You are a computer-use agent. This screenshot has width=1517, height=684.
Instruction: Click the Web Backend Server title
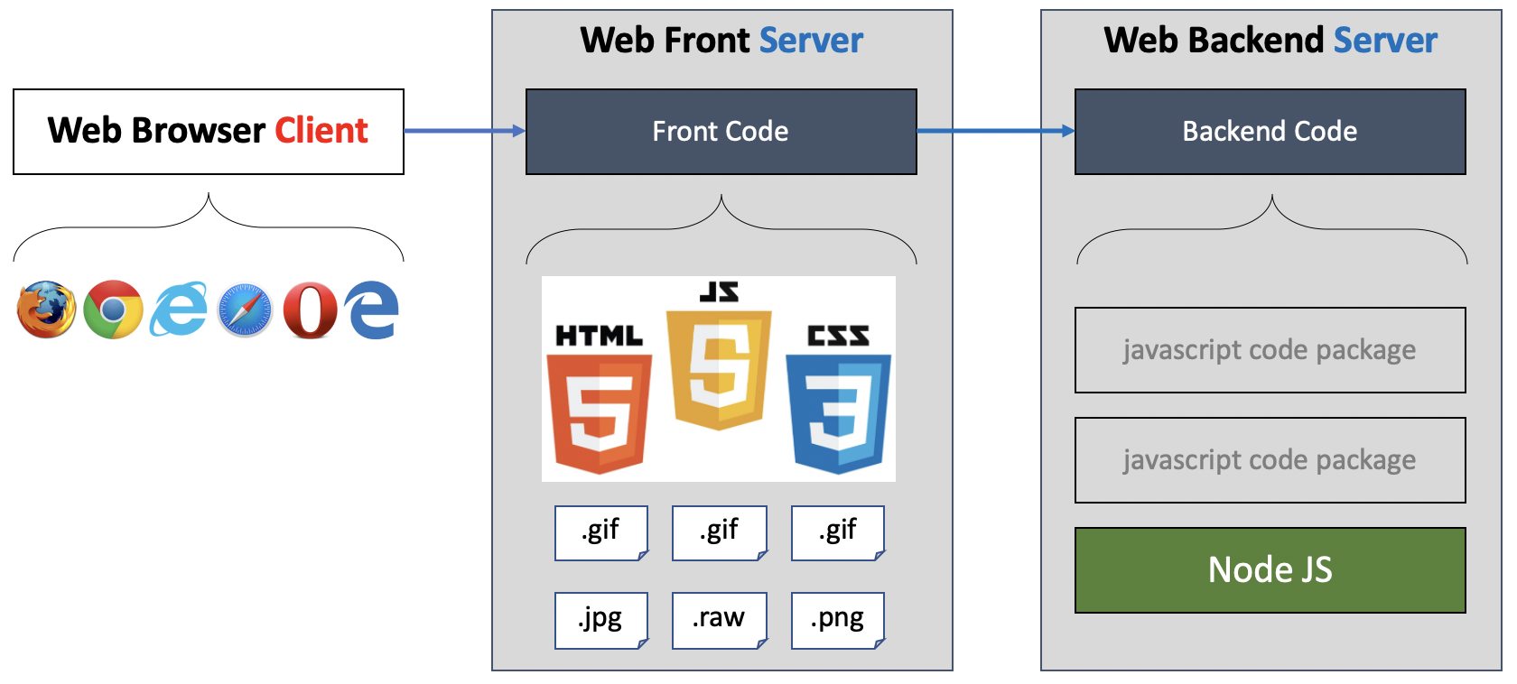pyautogui.click(x=1270, y=41)
